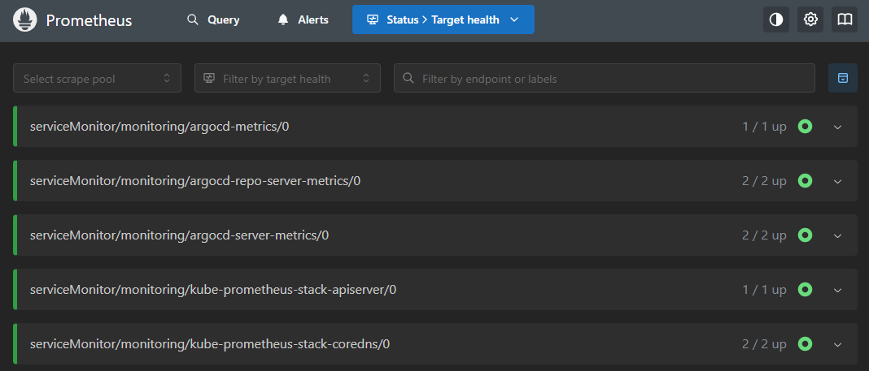Click the green health ring for argocd-repo-server-metrics/0
This screenshot has height=371, width=869.
tap(806, 181)
